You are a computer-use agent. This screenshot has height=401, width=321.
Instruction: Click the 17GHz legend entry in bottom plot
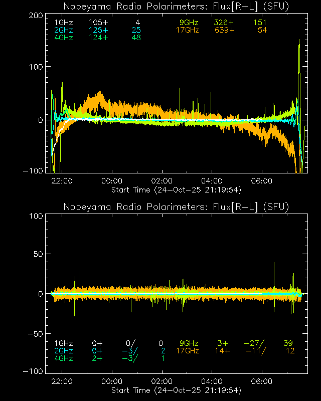[187, 351]
